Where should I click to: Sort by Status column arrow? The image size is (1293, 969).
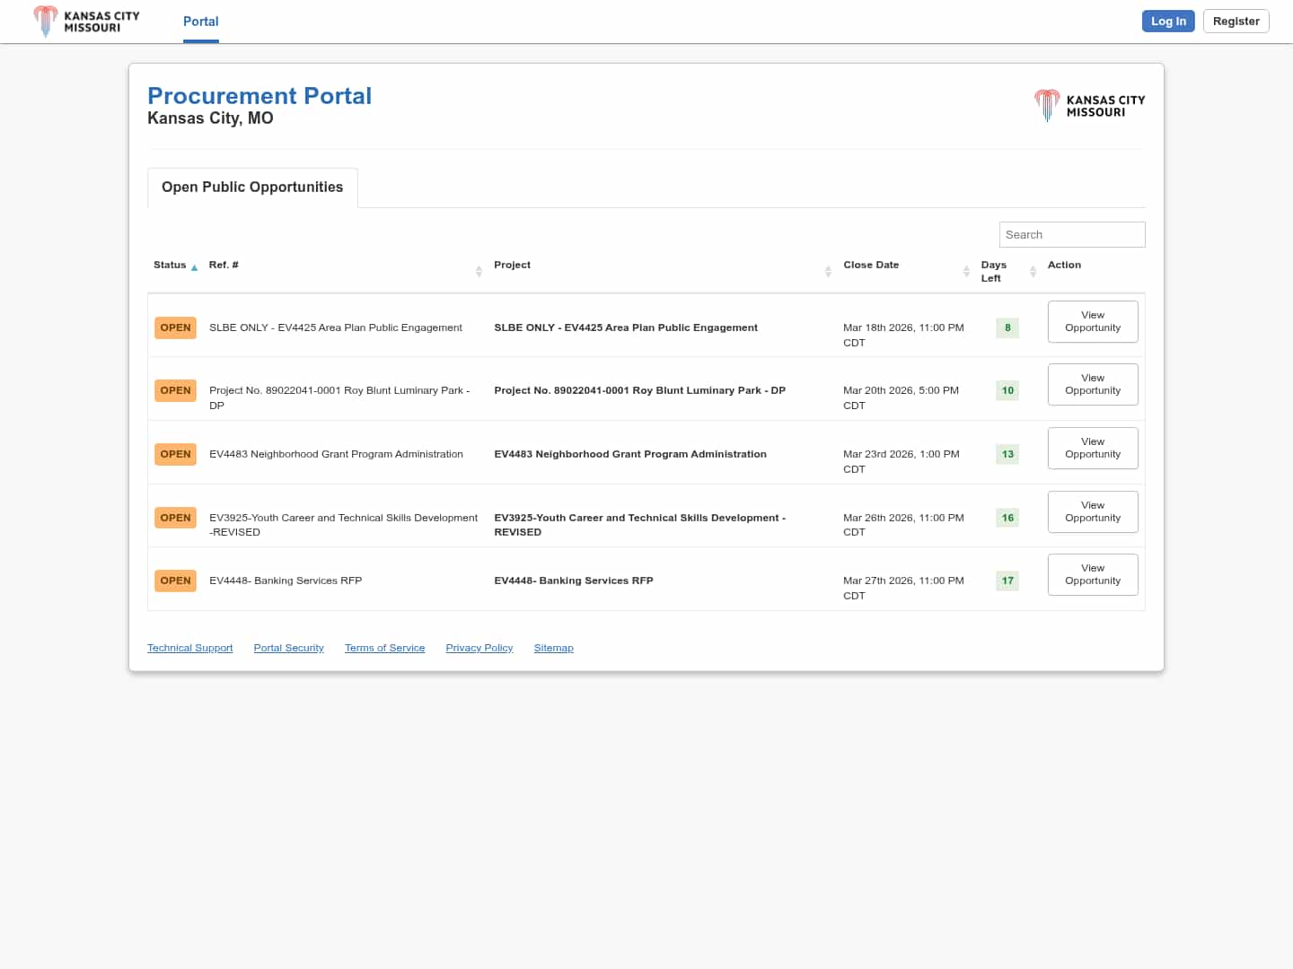click(194, 267)
